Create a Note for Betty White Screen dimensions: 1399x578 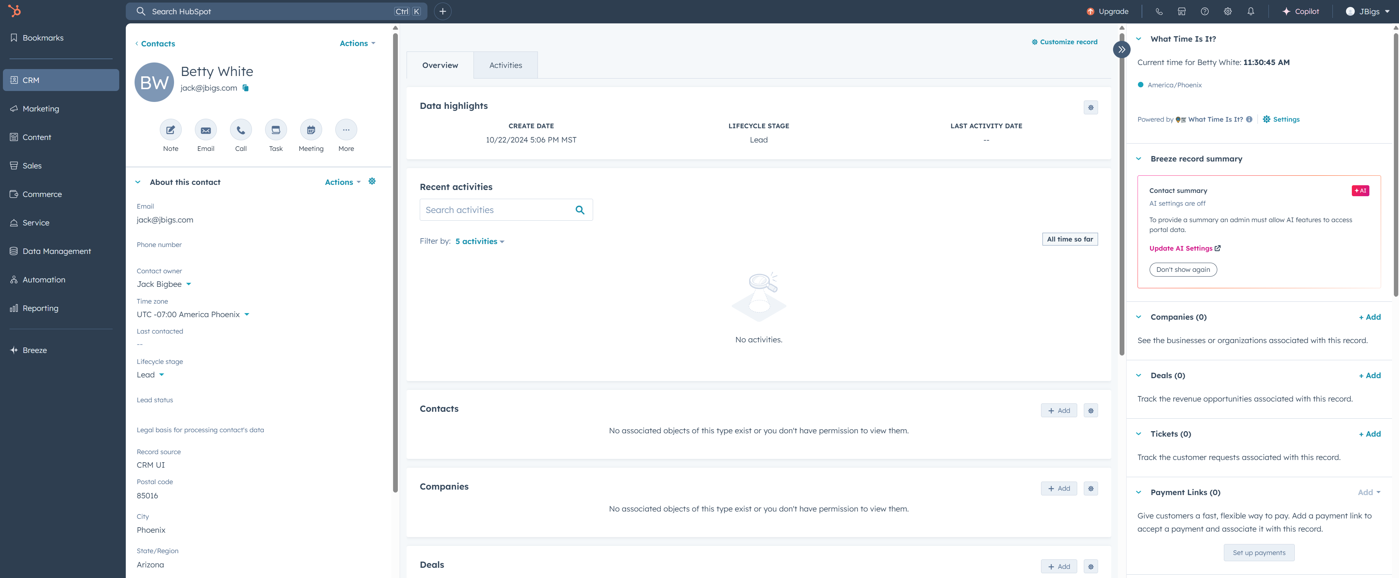click(x=170, y=130)
